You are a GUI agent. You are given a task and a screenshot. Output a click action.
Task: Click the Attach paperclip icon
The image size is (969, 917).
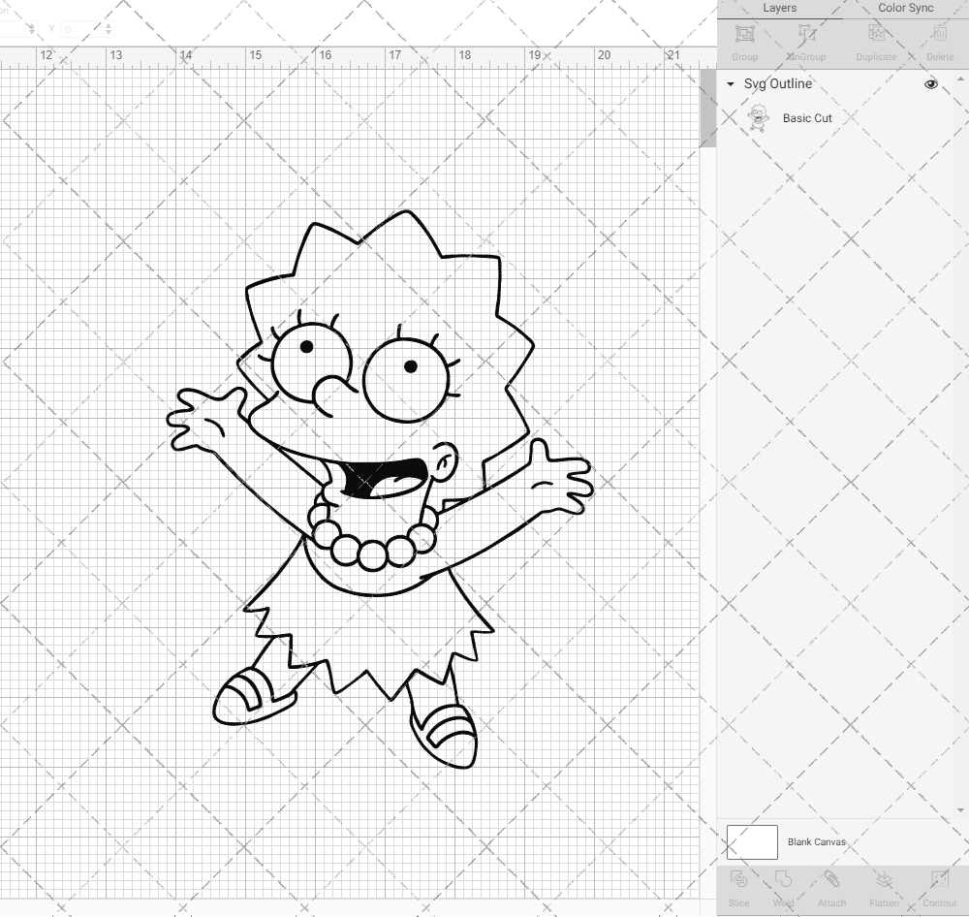(831, 879)
